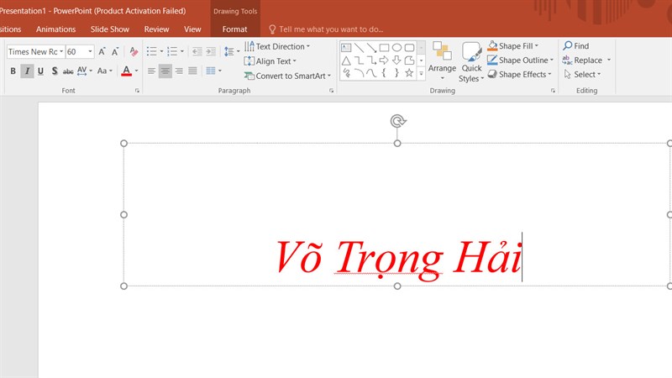Open the Animations tab

[x=55, y=29]
